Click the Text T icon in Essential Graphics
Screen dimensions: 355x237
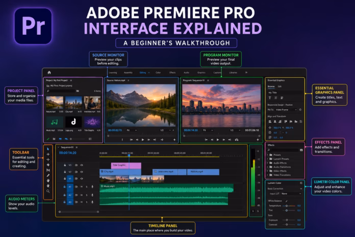point(270,98)
